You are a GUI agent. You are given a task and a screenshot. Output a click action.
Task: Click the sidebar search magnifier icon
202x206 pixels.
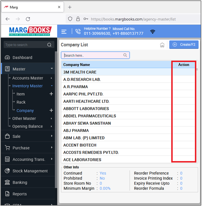[x=49, y=45]
